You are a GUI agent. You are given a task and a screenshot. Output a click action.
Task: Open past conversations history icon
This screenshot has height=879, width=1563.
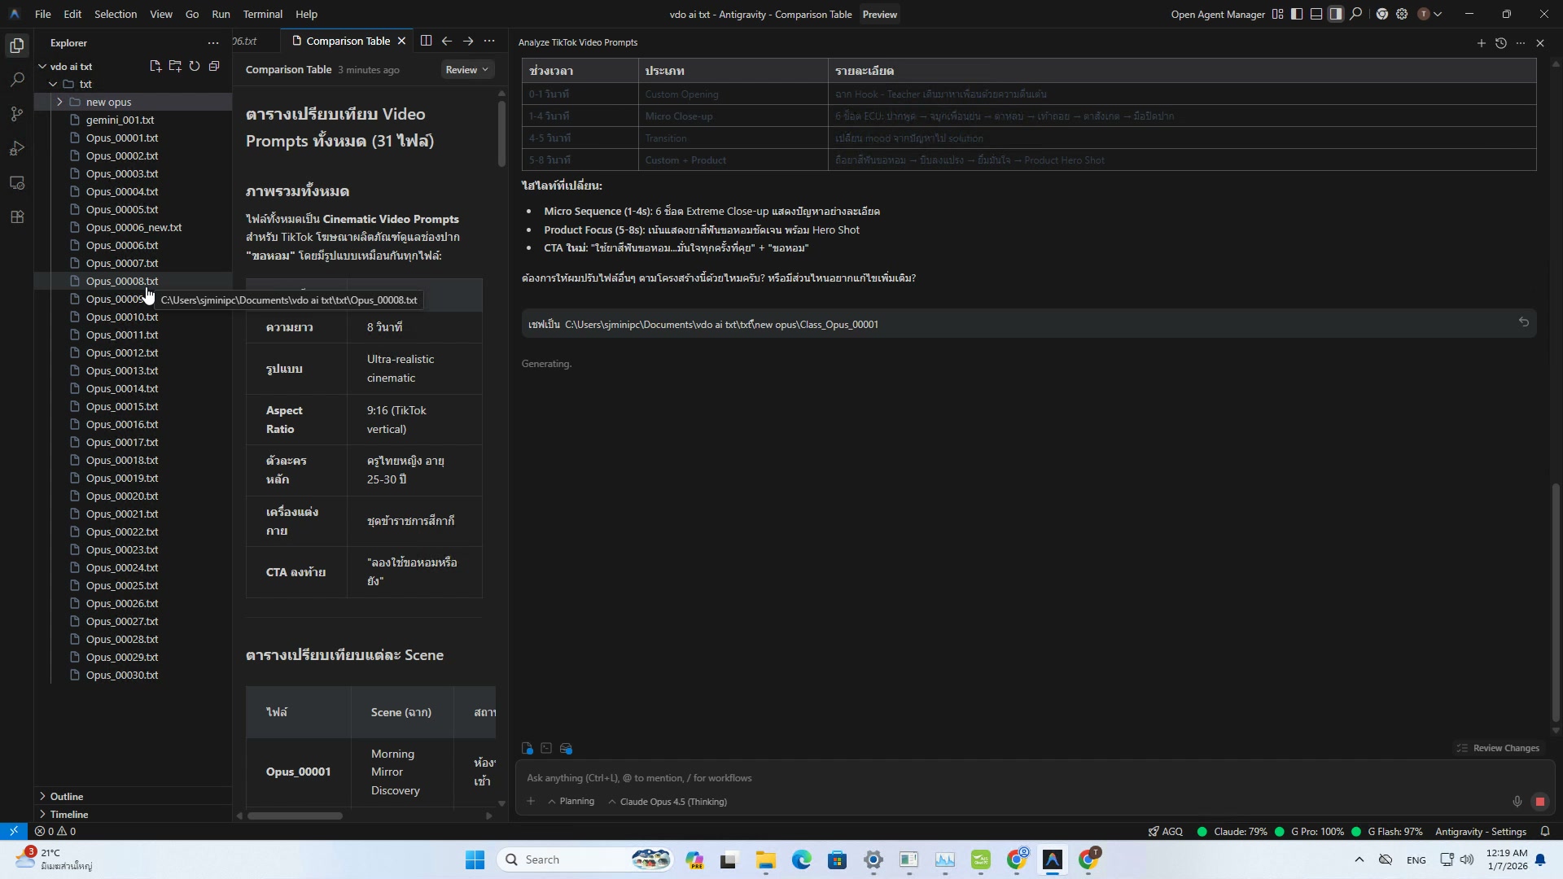click(1501, 43)
